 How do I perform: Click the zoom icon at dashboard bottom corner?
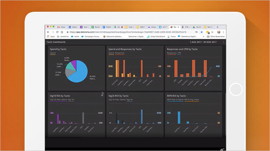click(222, 150)
